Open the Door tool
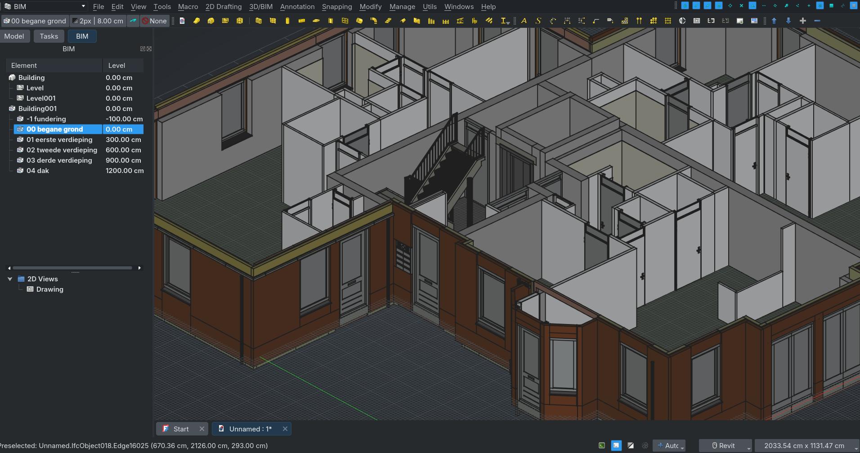 [330, 21]
